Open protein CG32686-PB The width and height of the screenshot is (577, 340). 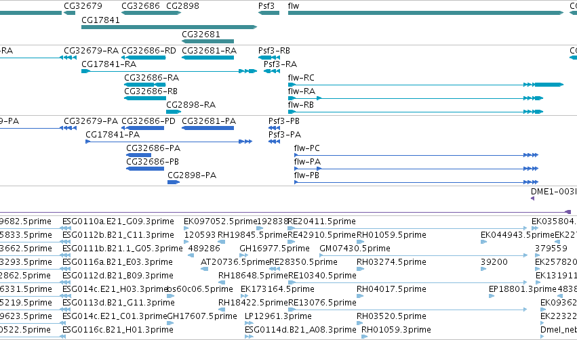(x=153, y=162)
